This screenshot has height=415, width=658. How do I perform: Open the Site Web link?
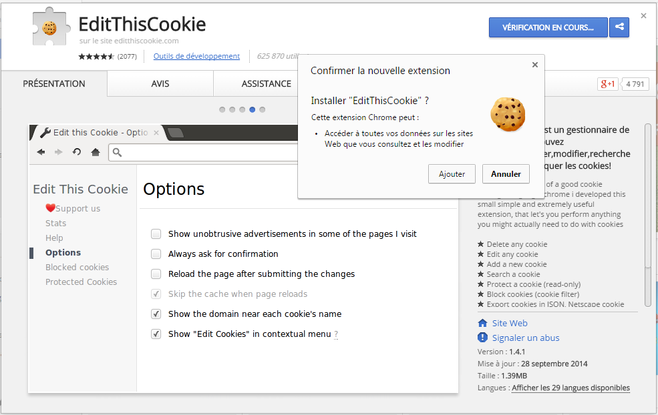click(510, 323)
